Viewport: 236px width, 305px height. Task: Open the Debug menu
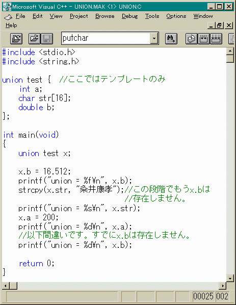pos(129,16)
